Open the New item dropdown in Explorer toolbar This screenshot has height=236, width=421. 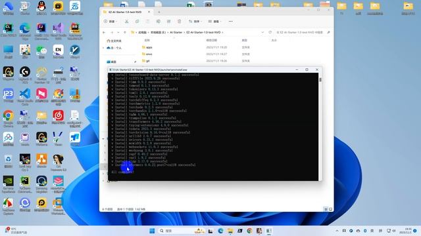coord(111,22)
